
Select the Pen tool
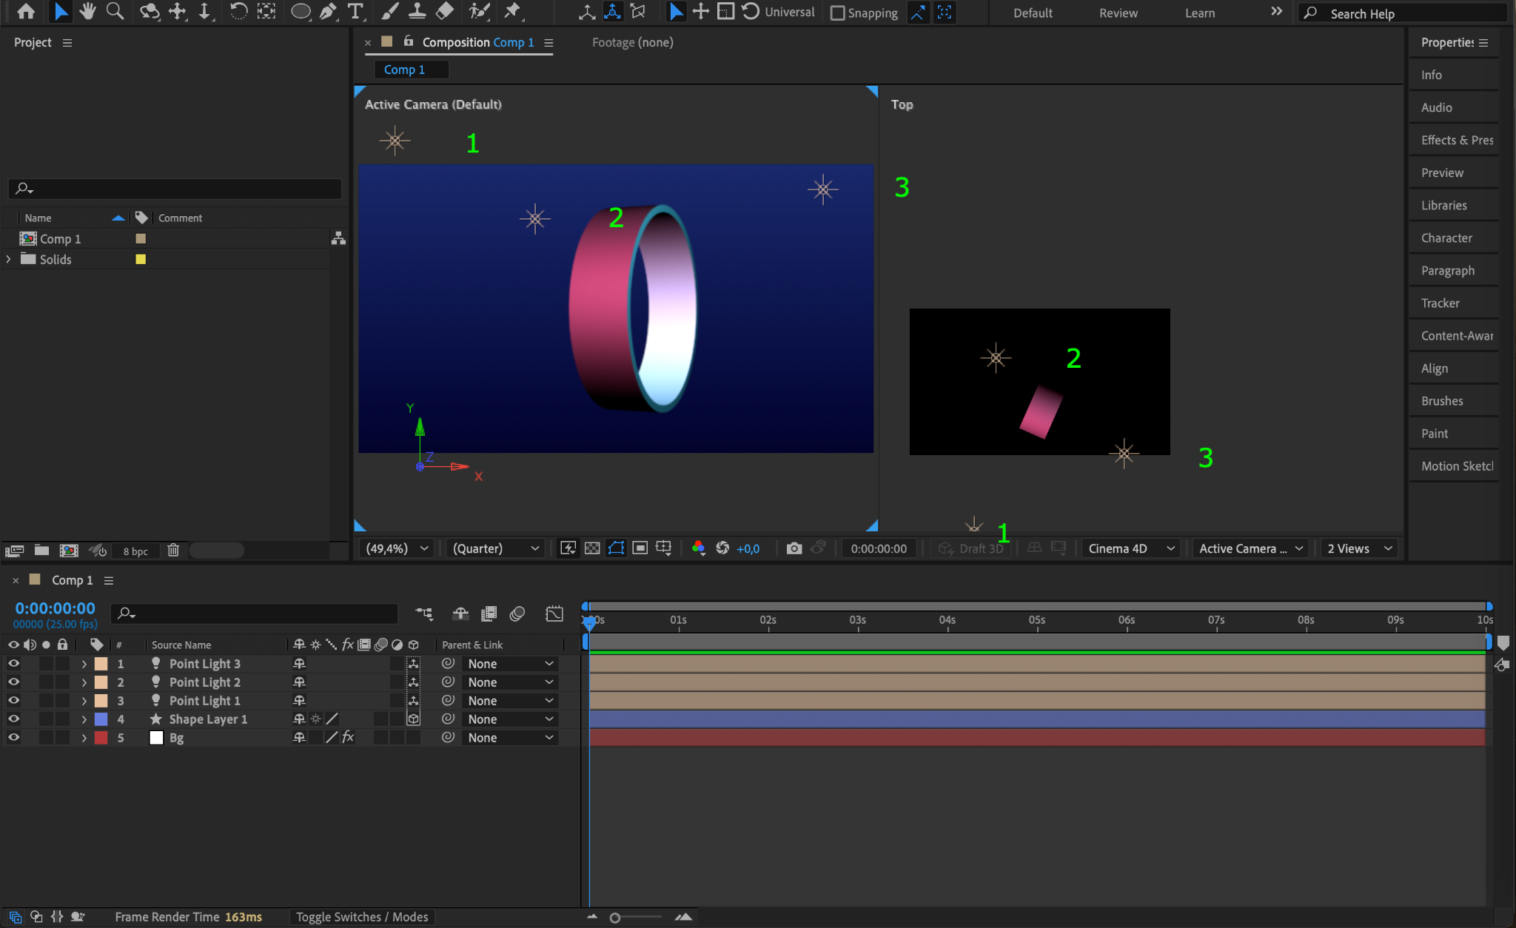pos(328,11)
